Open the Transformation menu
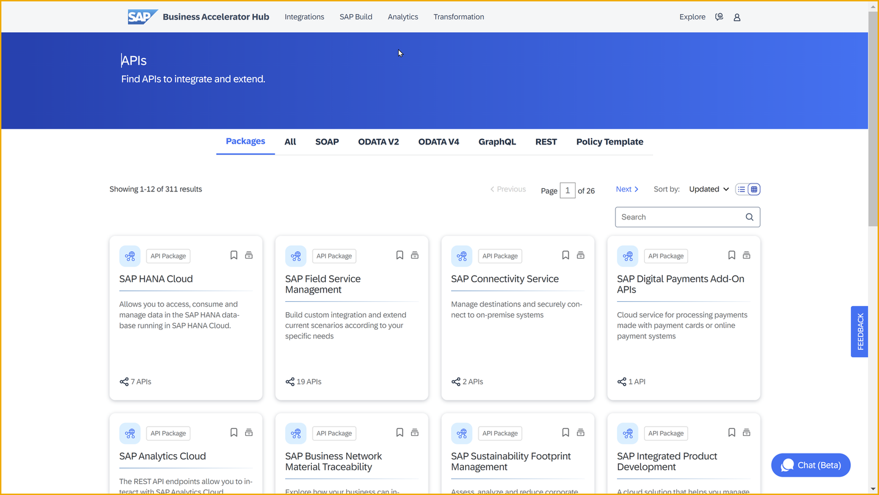Screen dimensions: 879x495 tap(459, 17)
